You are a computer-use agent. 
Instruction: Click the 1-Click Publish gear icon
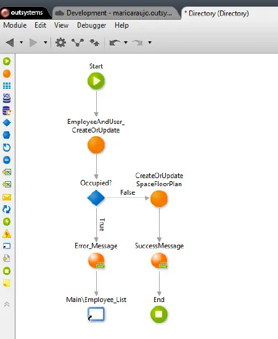point(60,43)
